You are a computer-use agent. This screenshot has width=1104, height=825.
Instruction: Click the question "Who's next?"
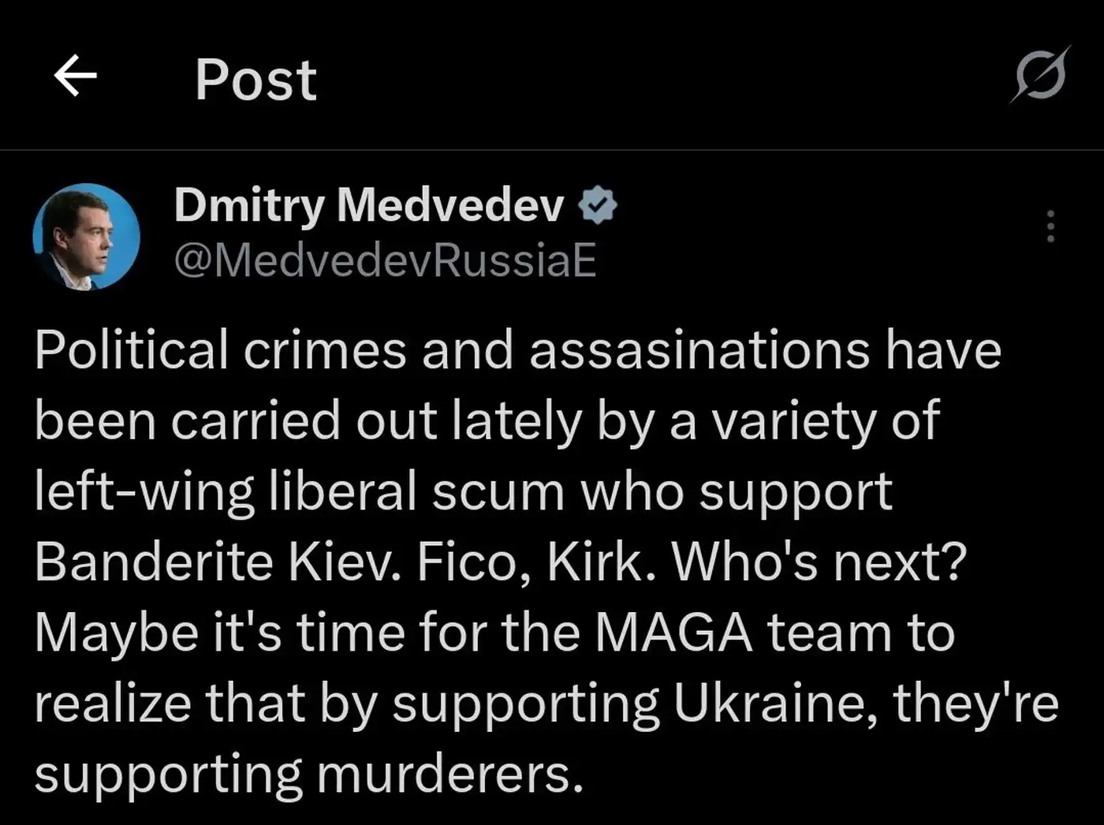pos(819,562)
